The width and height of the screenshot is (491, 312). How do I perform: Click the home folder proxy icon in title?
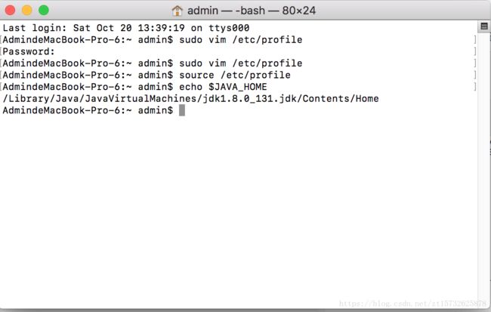tap(178, 11)
